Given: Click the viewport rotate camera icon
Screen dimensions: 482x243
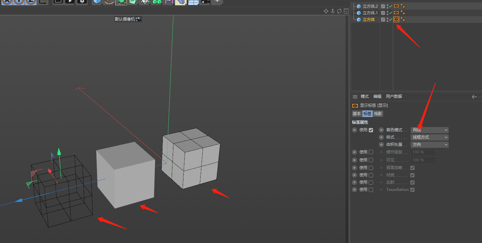Looking at the screenshot, I should (339, 11).
